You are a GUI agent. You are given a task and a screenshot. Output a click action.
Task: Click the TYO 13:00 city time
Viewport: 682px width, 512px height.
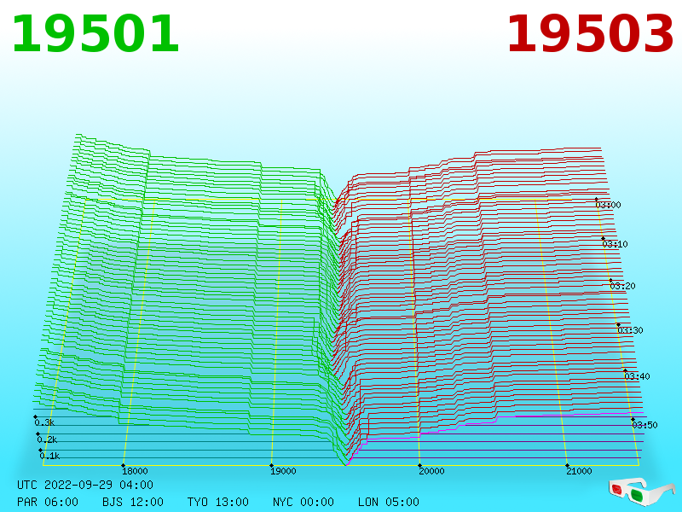218,502
